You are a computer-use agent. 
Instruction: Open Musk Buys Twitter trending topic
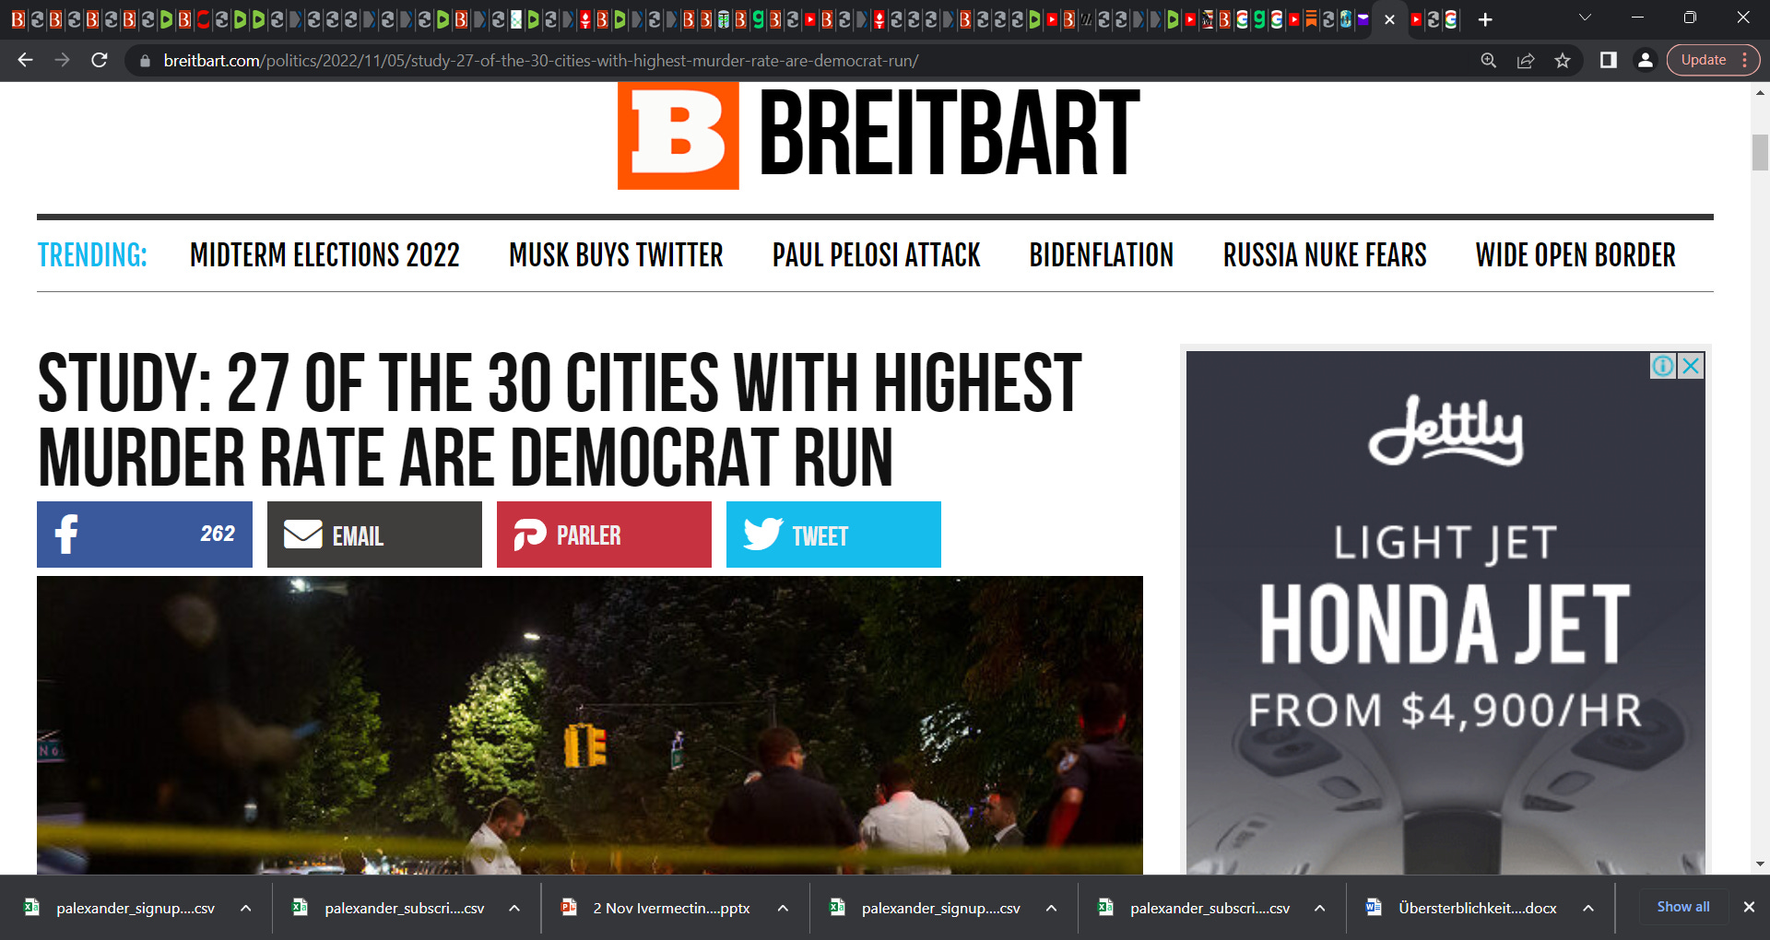tap(616, 255)
